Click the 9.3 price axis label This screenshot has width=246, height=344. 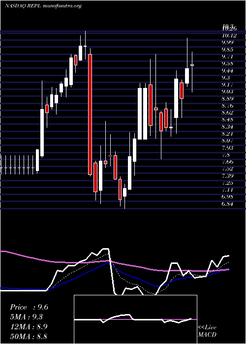[226, 78]
